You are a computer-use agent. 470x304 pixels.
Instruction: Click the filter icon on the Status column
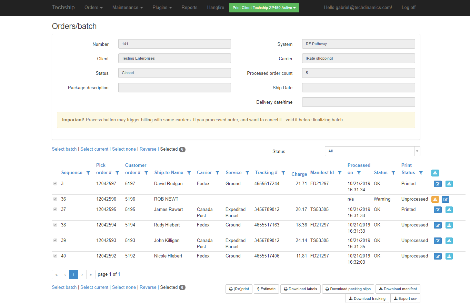coord(393,173)
